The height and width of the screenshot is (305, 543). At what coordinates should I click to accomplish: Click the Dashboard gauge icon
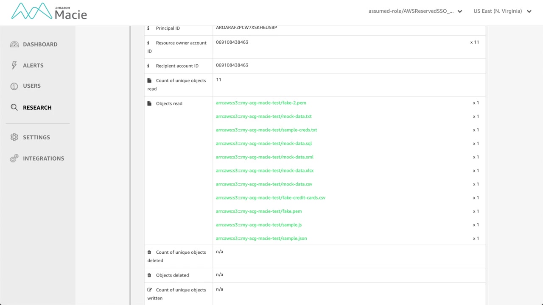pyautogui.click(x=14, y=44)
